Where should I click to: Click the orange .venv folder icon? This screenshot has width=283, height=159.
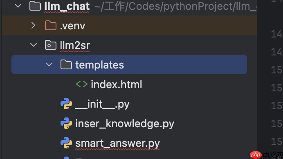[x=51, y=25]
